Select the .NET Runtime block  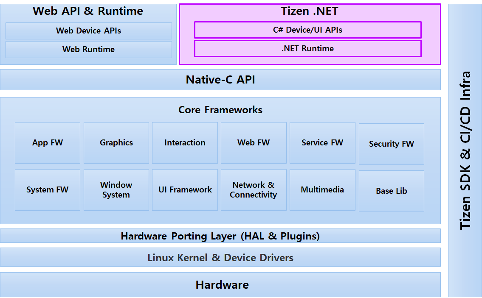307,49
